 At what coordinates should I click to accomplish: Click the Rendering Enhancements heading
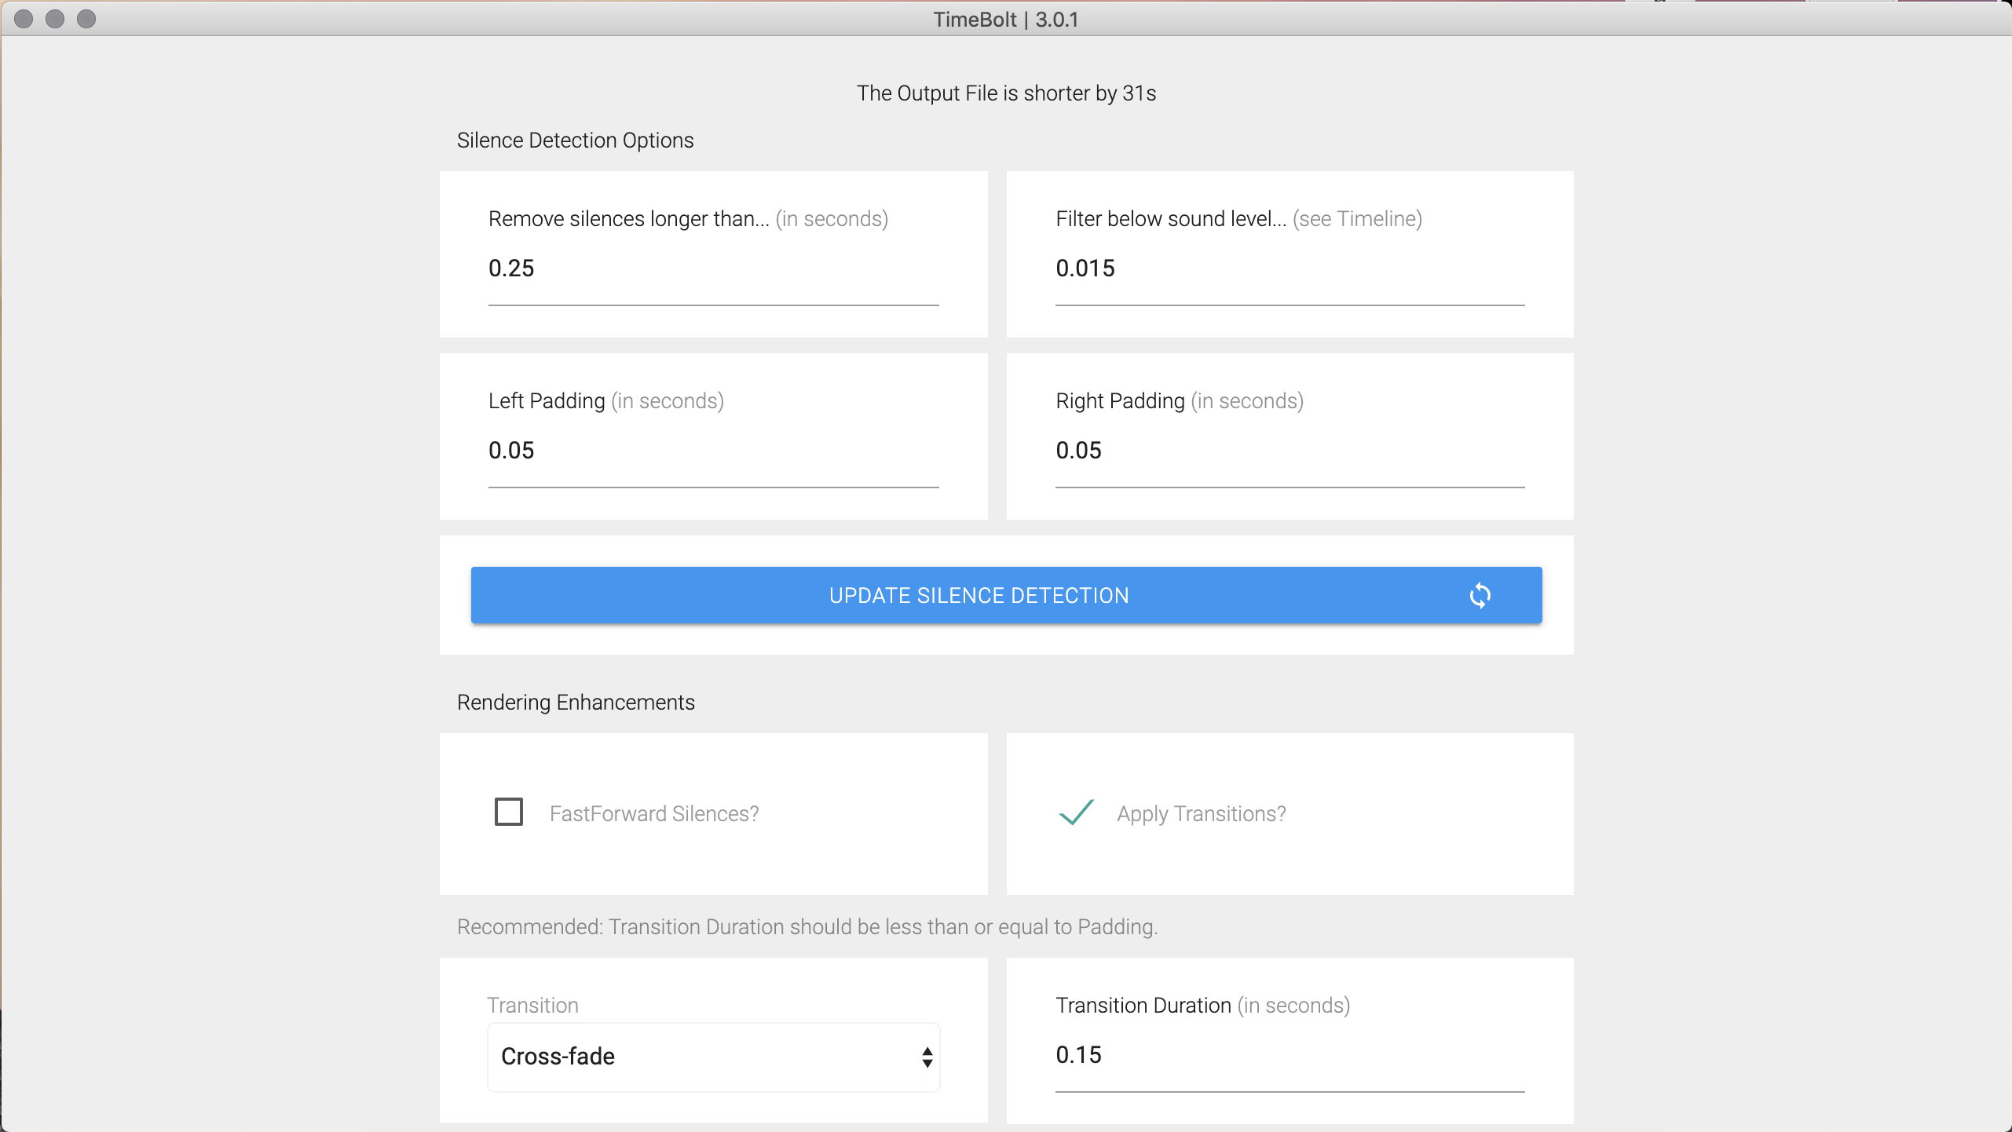click(x=576, y=703)
